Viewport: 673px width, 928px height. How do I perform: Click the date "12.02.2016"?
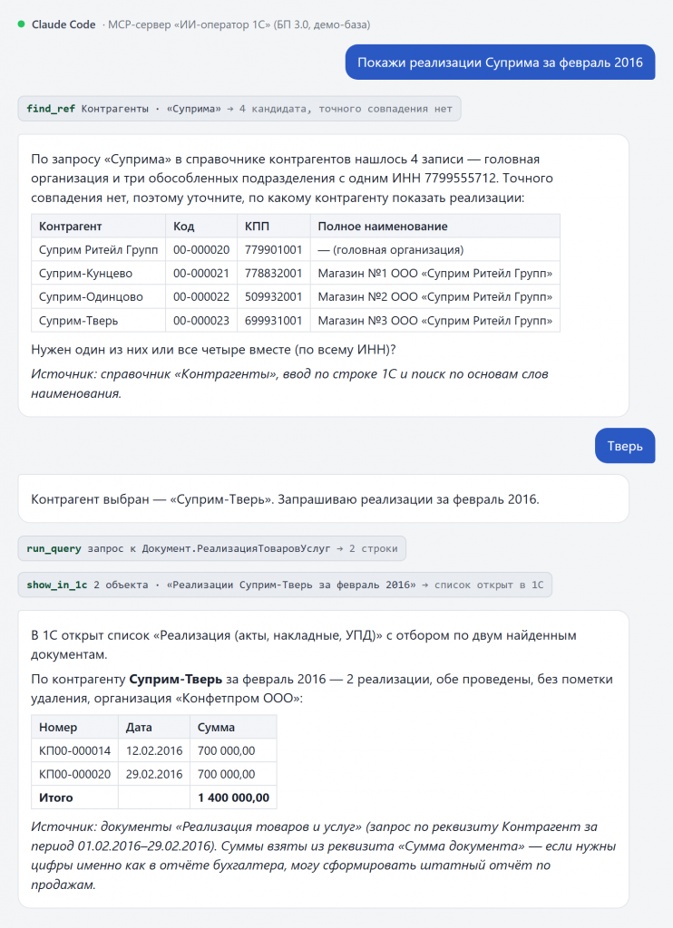[x=154, y=750]
